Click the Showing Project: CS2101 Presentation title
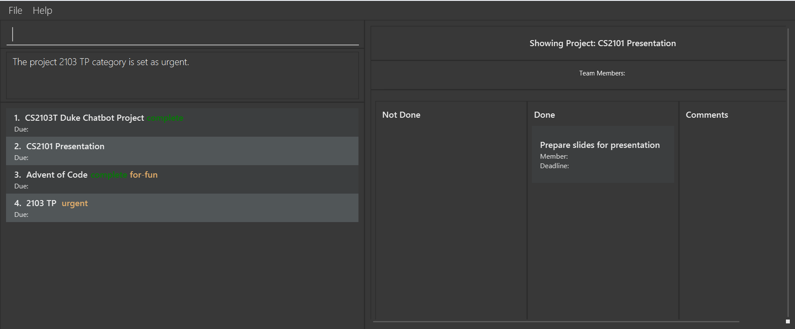Screen dimensions: 795x329 click(x=603, y=43)
